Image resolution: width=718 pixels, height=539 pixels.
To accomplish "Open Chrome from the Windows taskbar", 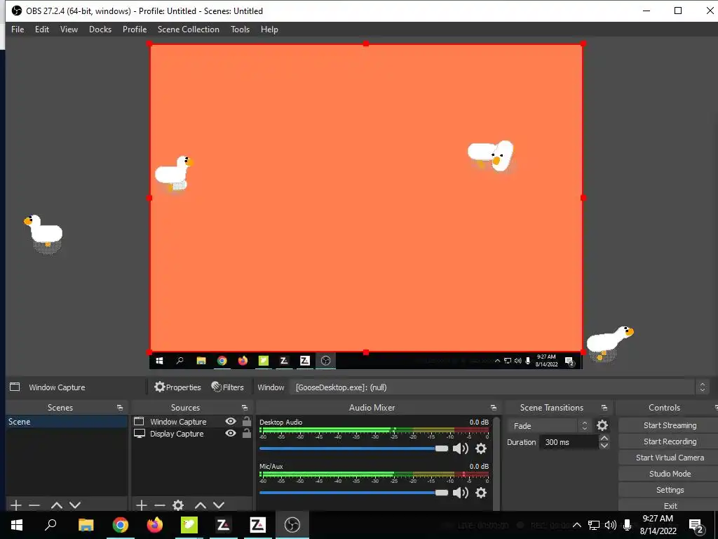I will point(121,525).
